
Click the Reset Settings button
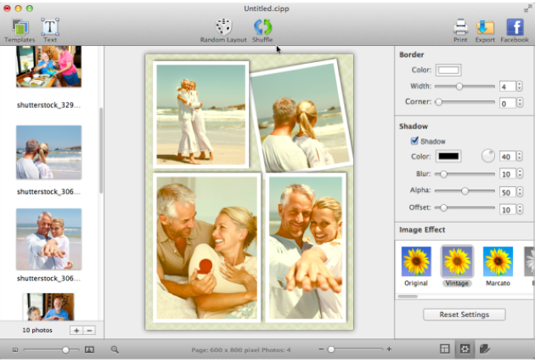[464, 315]
